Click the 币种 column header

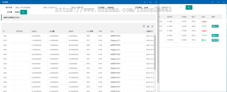coord(102,31)
